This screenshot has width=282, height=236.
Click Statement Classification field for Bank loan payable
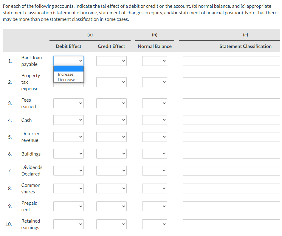231,61
